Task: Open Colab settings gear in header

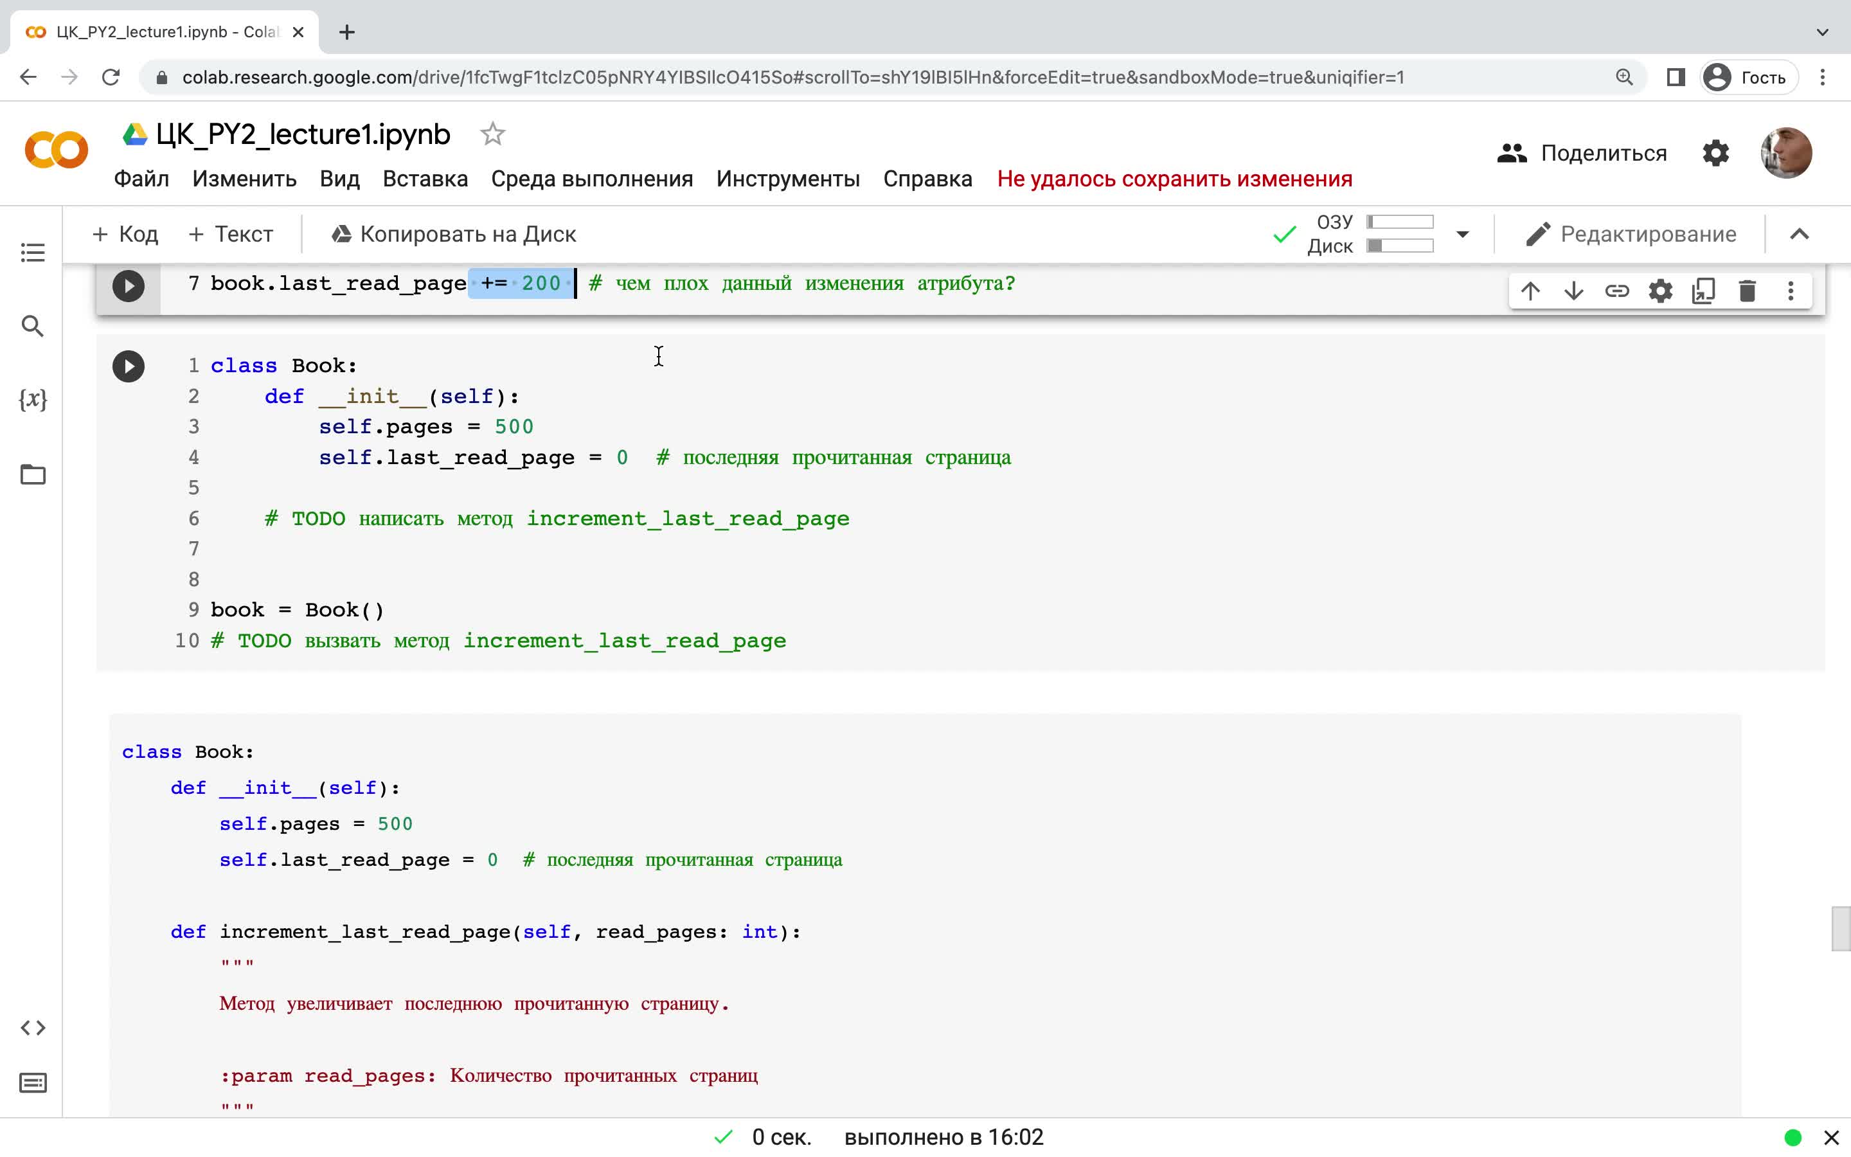Action: [x=1715, y=153]
